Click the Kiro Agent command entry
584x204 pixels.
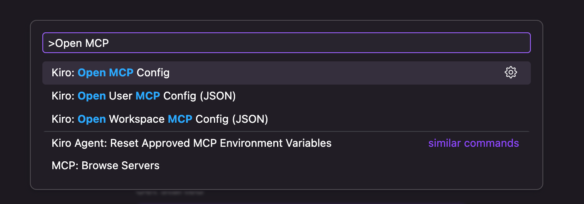click(191, 143)
